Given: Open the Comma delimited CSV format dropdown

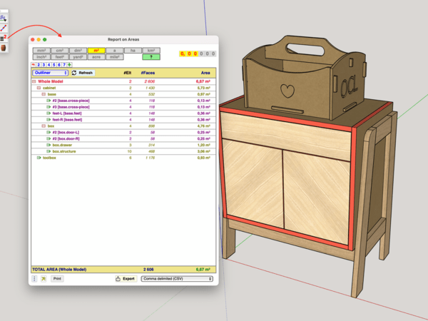Looking at the screenshot, I should pyautogui.click(x=176, y=279).
